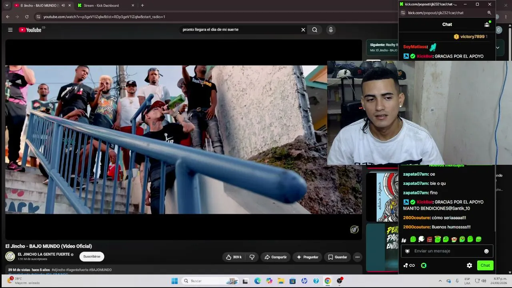
Task: Go back in the browser
Action: coord(8,17)
